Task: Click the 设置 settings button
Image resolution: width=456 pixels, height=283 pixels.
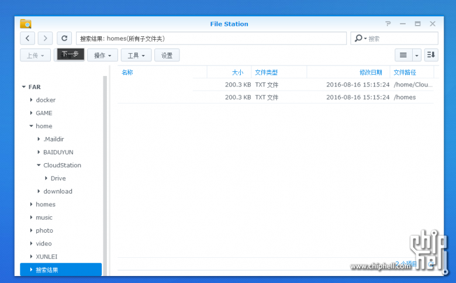Action: [167, 56]
